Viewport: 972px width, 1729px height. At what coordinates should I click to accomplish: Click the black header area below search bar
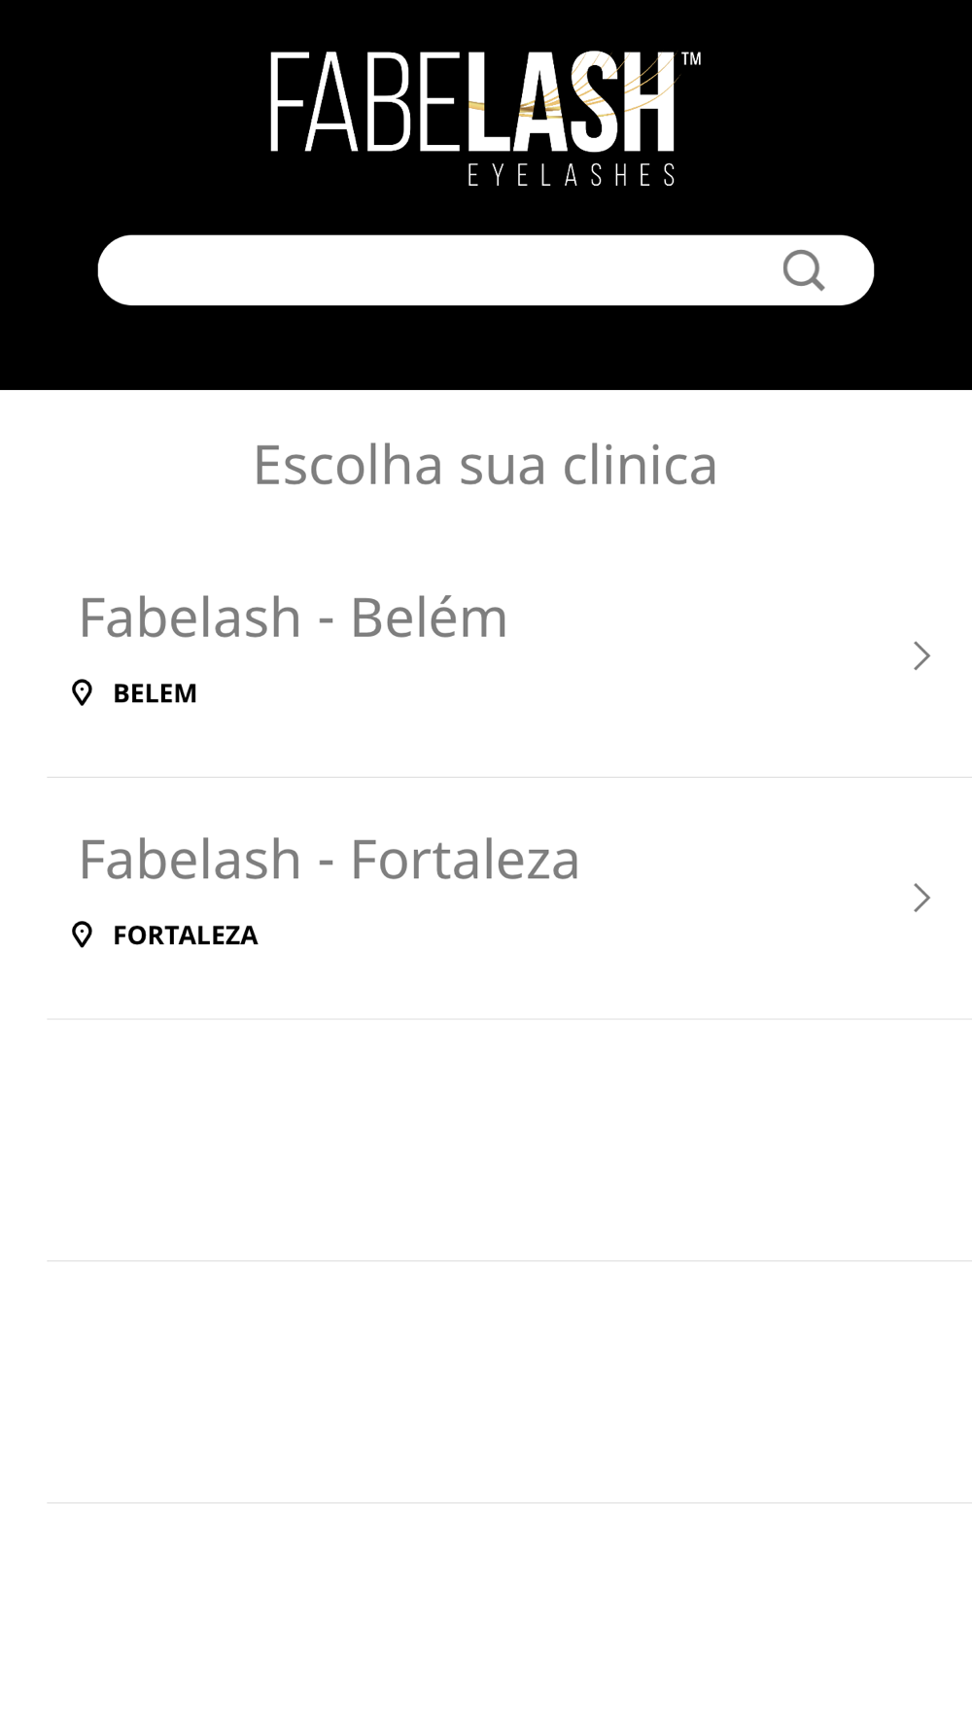[x=486, y=350]
